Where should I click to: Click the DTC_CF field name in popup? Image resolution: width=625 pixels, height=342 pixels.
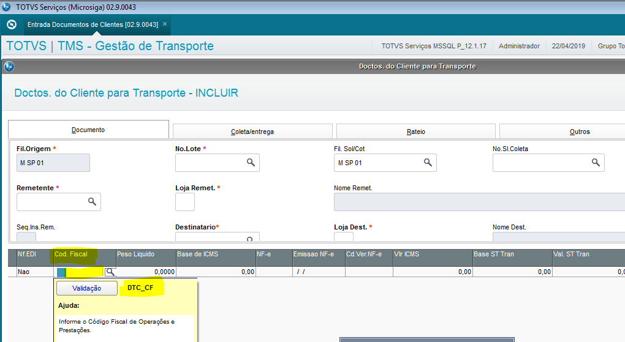pyautogui.click(x=140, y=288)
